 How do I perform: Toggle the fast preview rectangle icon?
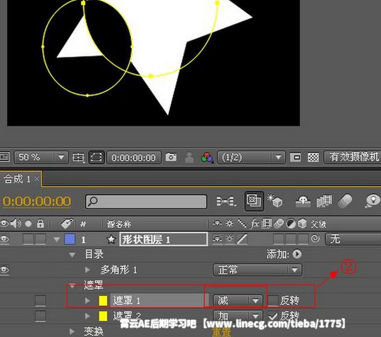tap(296, 158)
